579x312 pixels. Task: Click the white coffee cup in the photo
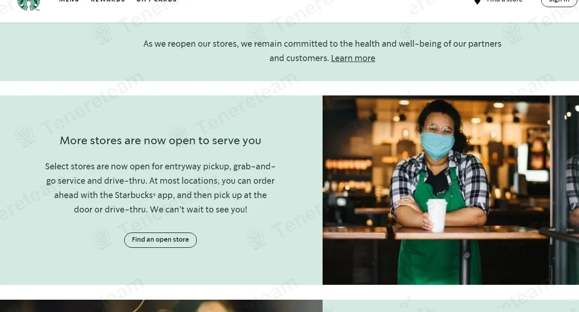437,215
